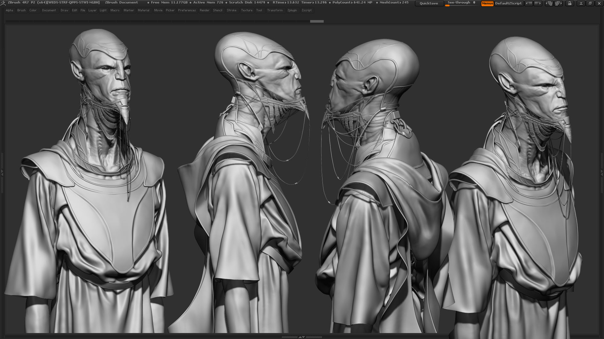The height and width of the screenshot is (339, 604).
Task: Toggle the orange Menus button
Action: pos(487,3)
